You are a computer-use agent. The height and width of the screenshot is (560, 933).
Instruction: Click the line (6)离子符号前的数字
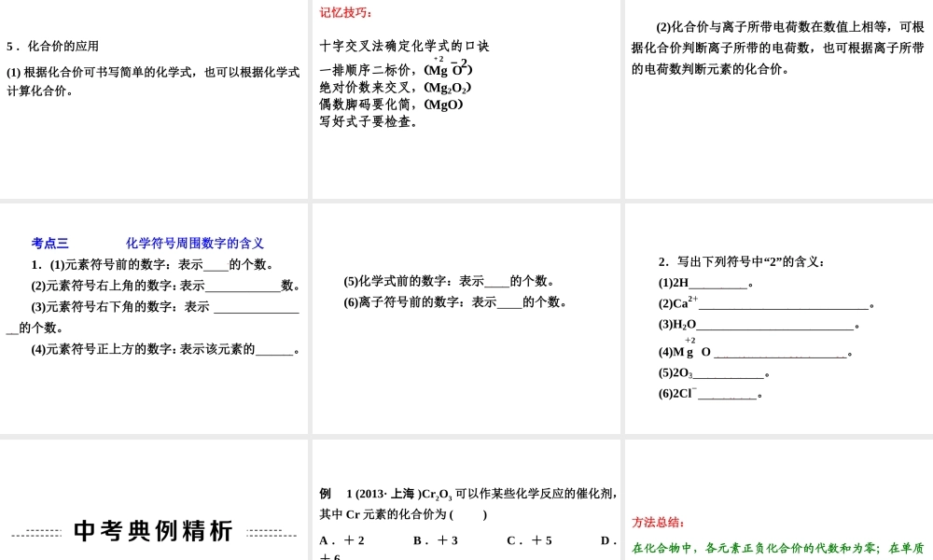(x=456, y=301)
